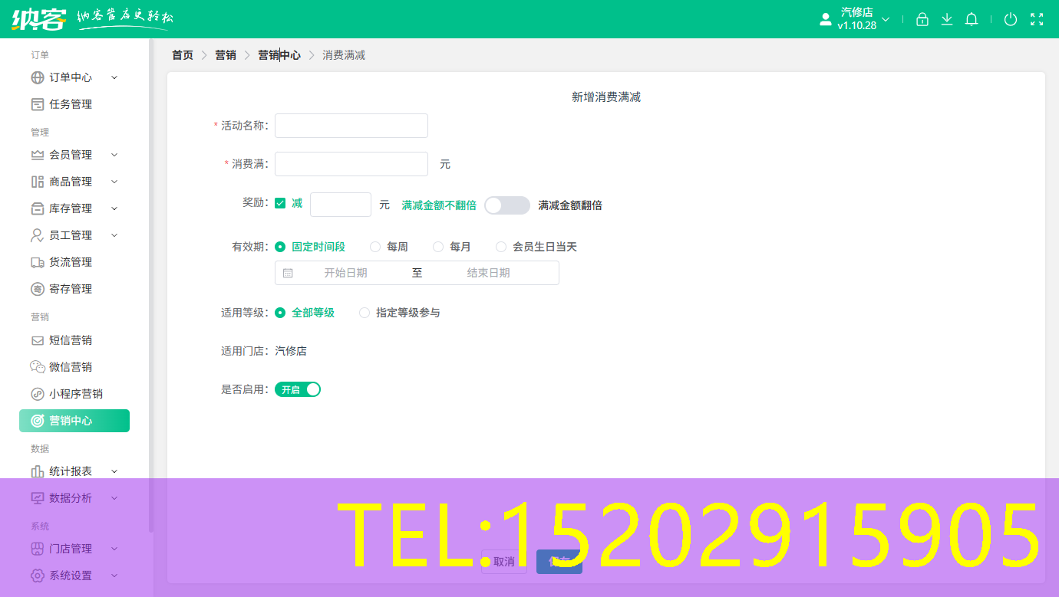Navigate to 首页 via the breadcrumb link

(x=182, y=54)
